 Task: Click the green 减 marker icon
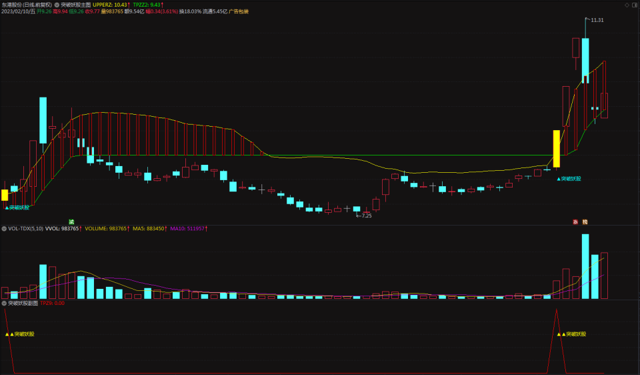(x=71, y=222)
